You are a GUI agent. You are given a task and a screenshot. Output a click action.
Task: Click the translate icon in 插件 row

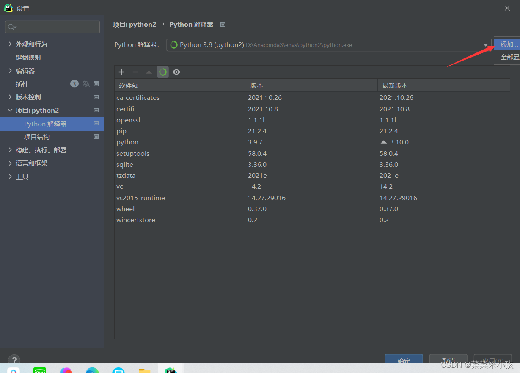(86, 84)
